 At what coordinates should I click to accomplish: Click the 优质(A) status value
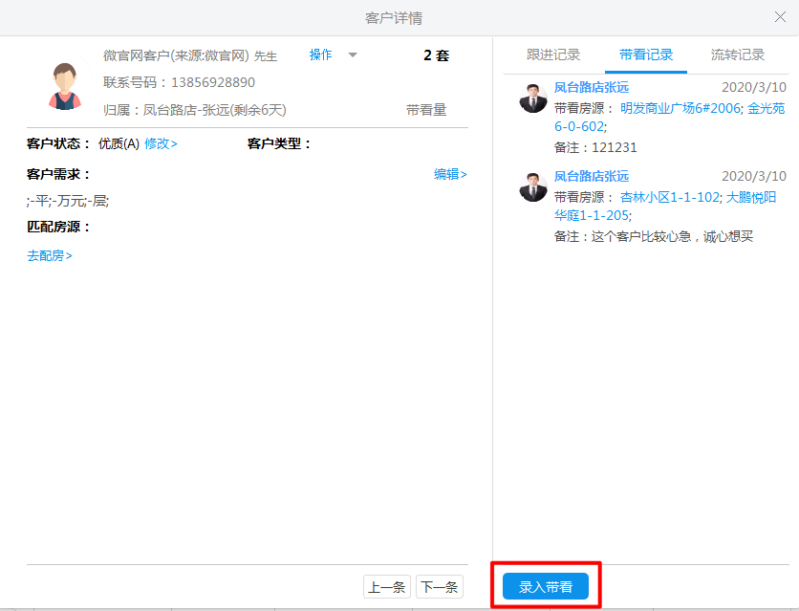tap(119, 143)
